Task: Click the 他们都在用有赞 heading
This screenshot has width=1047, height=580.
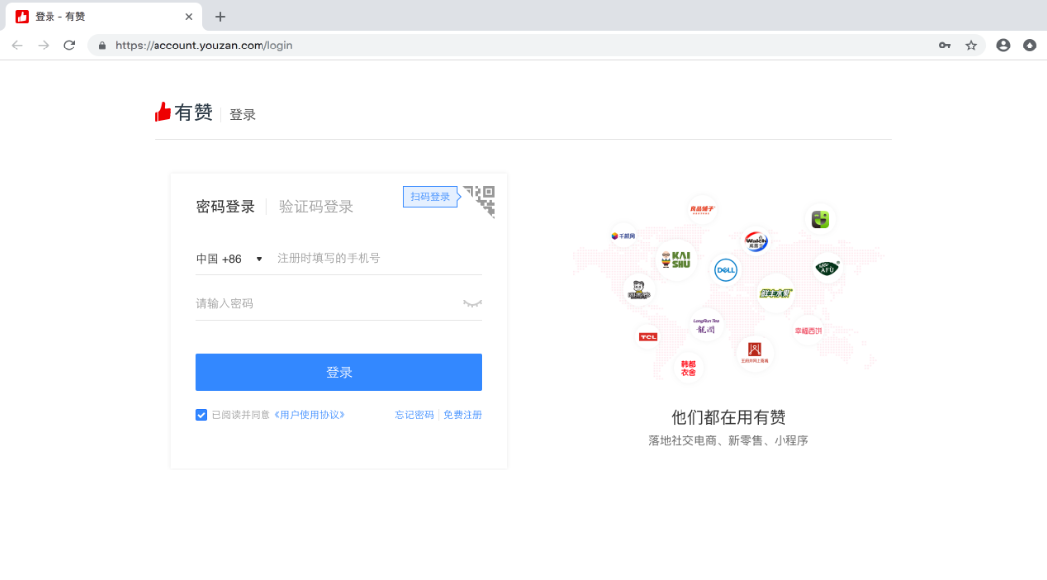Action: point(728,417)
